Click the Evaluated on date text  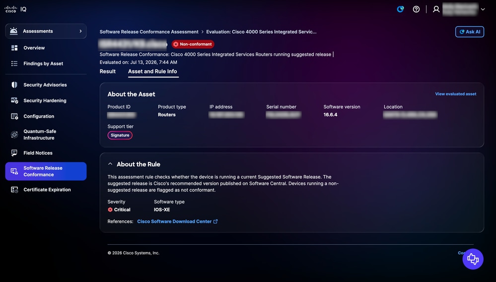pos(138,62)
